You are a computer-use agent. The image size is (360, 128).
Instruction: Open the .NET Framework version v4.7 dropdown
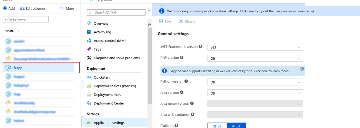(255, 47)
